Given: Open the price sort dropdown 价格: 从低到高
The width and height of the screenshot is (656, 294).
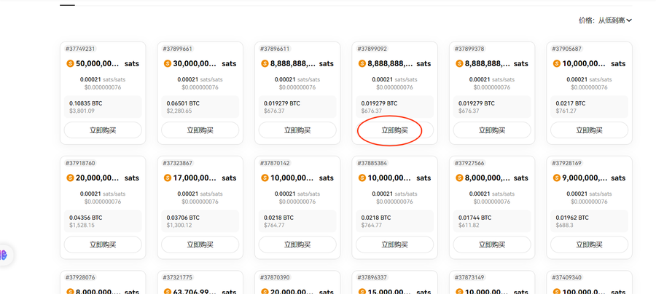Looking at the screenshot, I should [605, 20].
